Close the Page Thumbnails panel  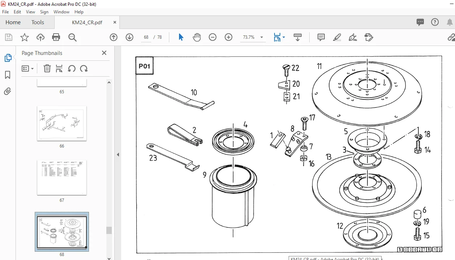104,53
